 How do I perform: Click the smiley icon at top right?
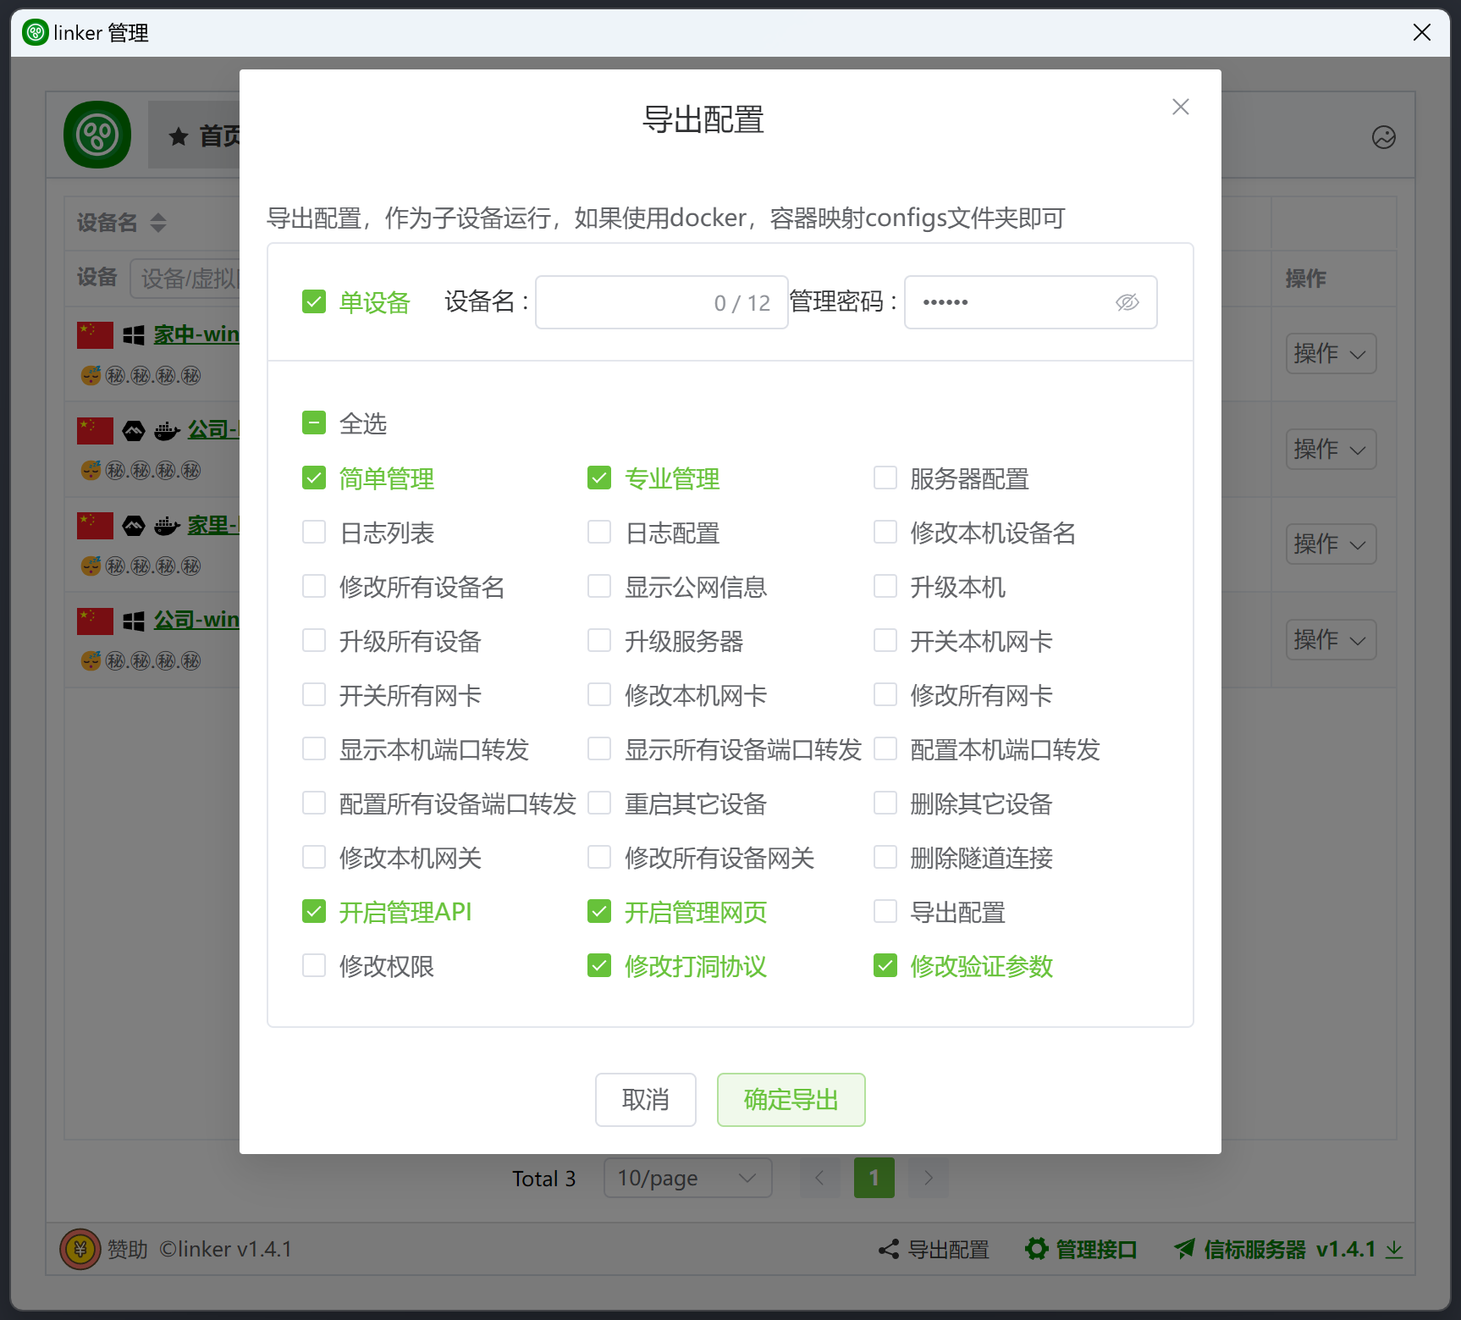[1383, 137]
